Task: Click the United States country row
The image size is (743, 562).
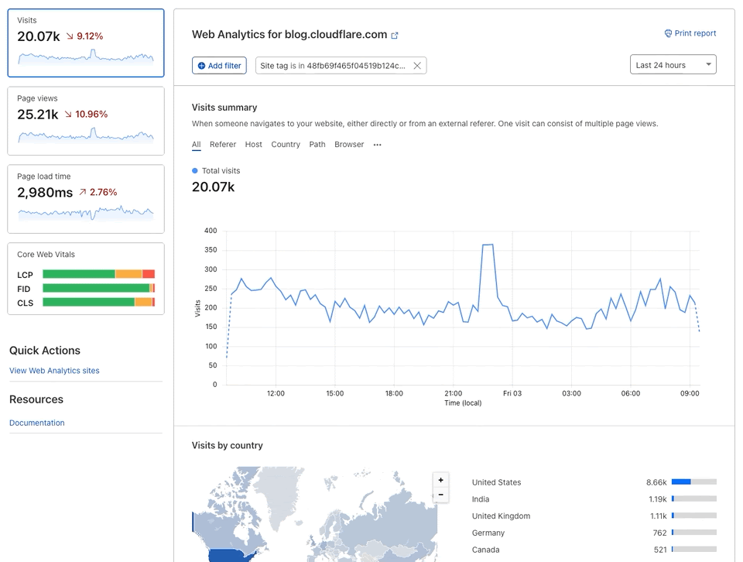Action: point(594,482)
